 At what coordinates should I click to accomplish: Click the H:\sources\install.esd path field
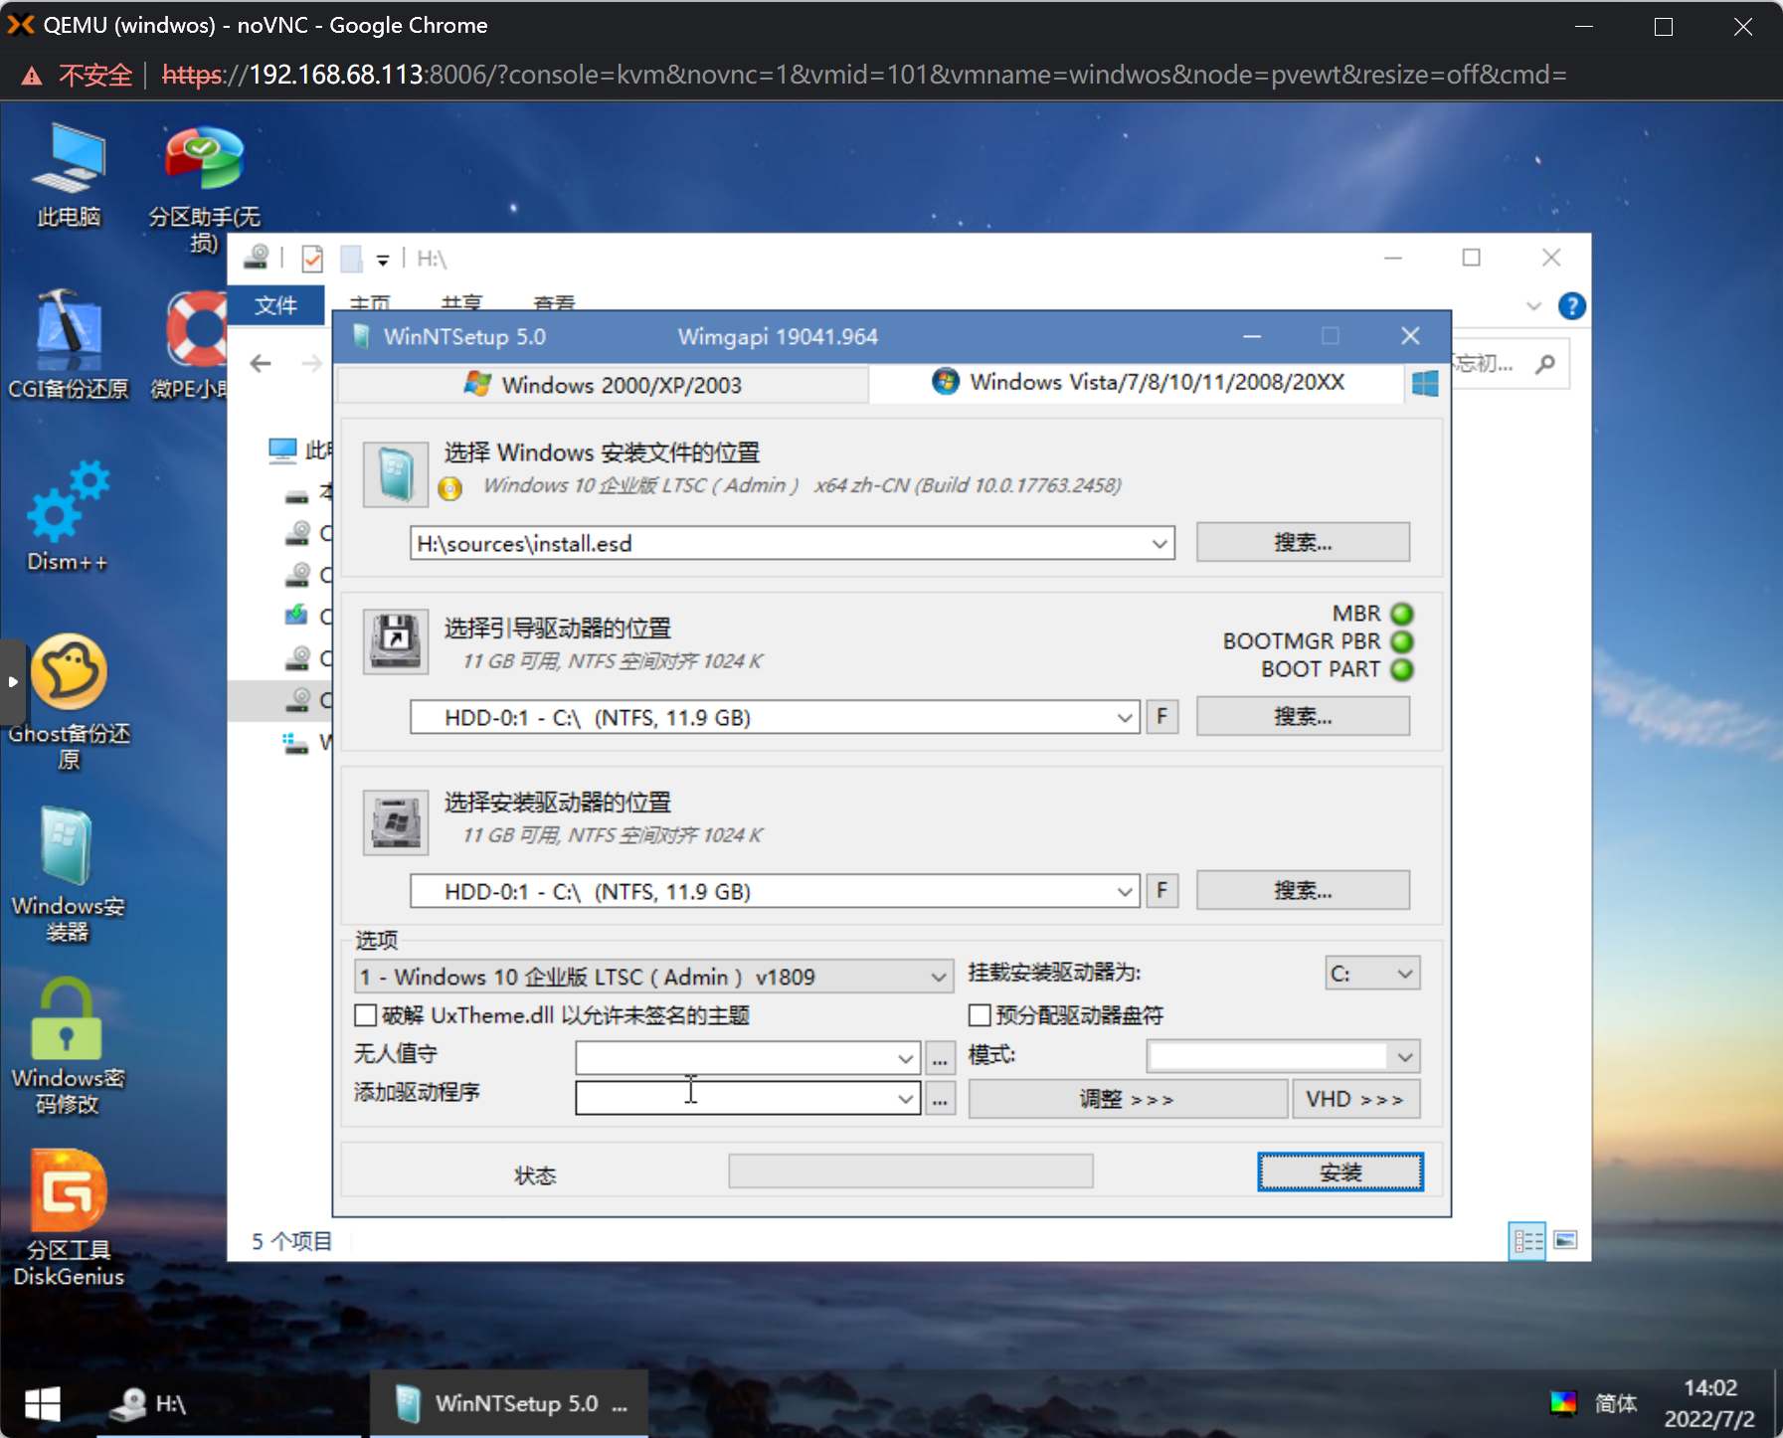coord(792,544)
